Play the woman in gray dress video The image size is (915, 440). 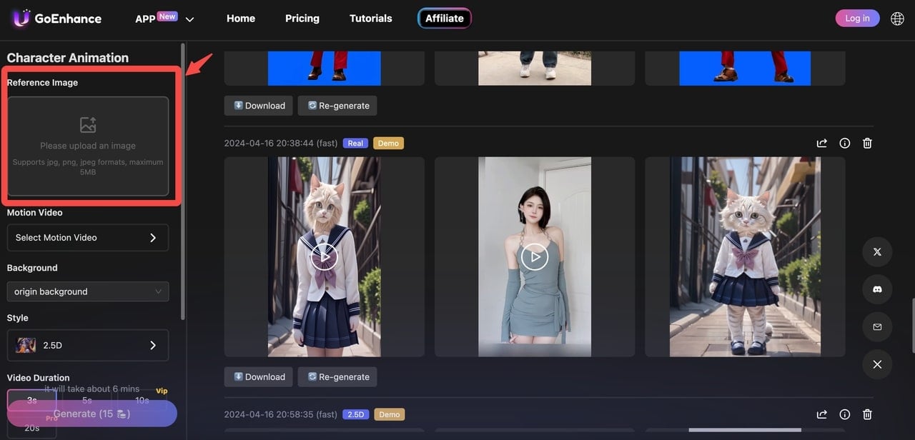[535, 256]
